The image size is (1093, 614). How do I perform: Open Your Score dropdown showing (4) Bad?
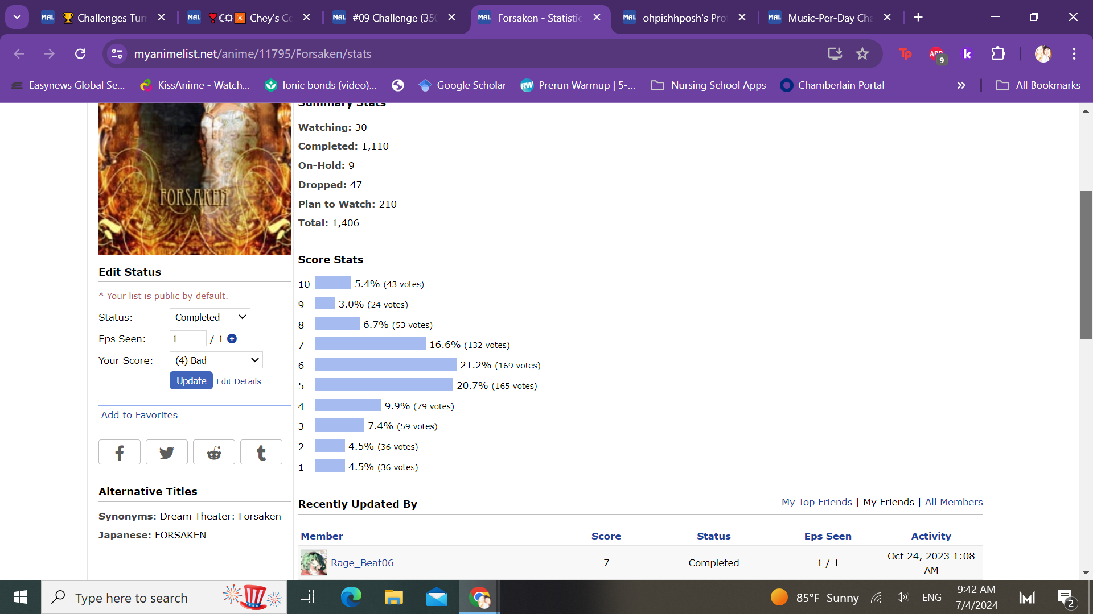[x=216, y=360]
